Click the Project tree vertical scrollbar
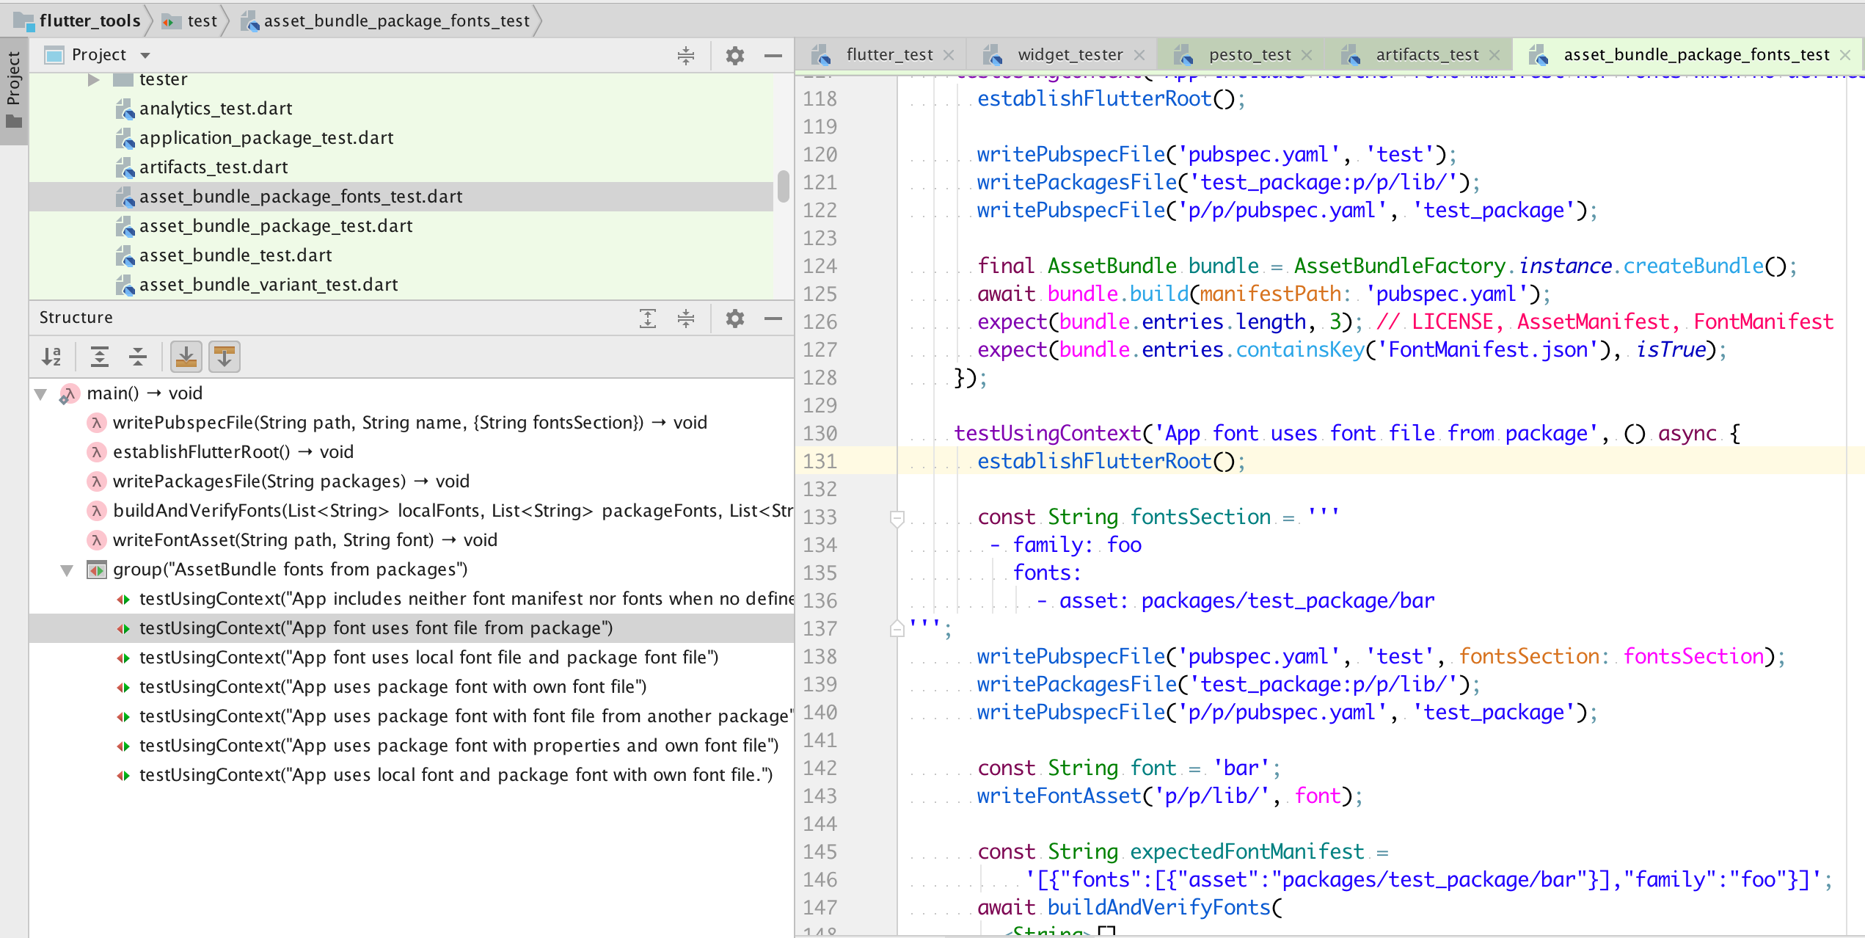 click(784, 186)
